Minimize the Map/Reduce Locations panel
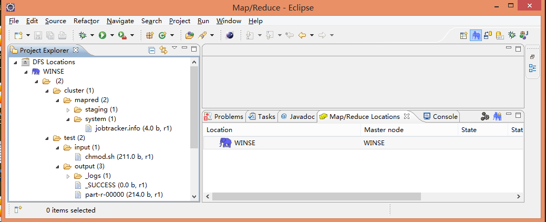 coord(509,115)
